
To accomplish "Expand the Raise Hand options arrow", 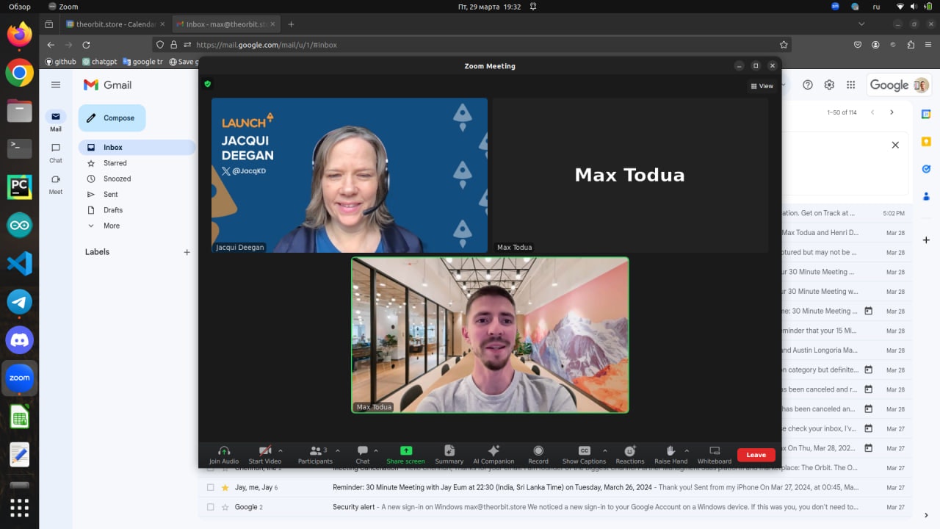I will (687, 450).
